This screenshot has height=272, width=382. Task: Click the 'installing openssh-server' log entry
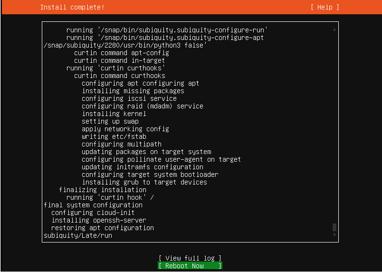(x=99, y=220)
